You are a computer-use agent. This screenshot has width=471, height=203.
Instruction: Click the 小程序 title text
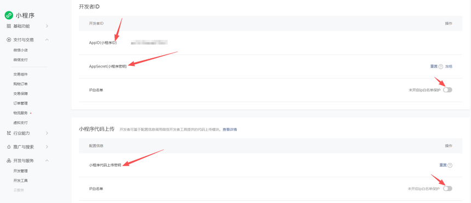[25, 16]
